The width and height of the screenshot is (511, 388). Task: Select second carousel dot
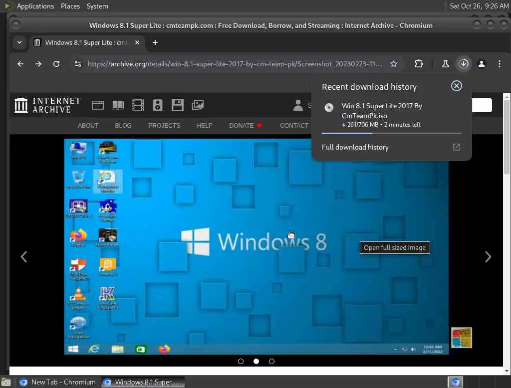pos(256,361)
